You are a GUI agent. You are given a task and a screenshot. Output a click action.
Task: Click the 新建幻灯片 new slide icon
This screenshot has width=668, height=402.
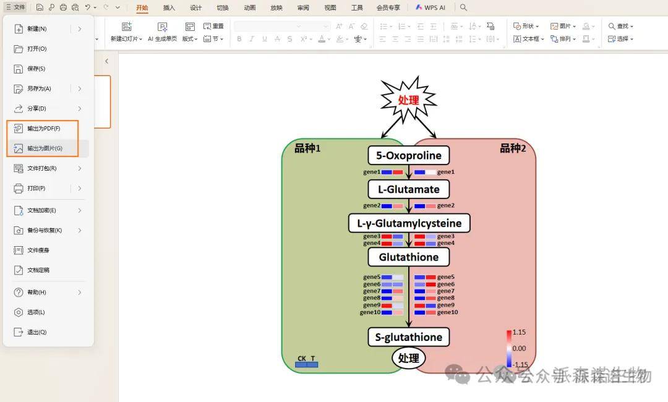[126, 27]
